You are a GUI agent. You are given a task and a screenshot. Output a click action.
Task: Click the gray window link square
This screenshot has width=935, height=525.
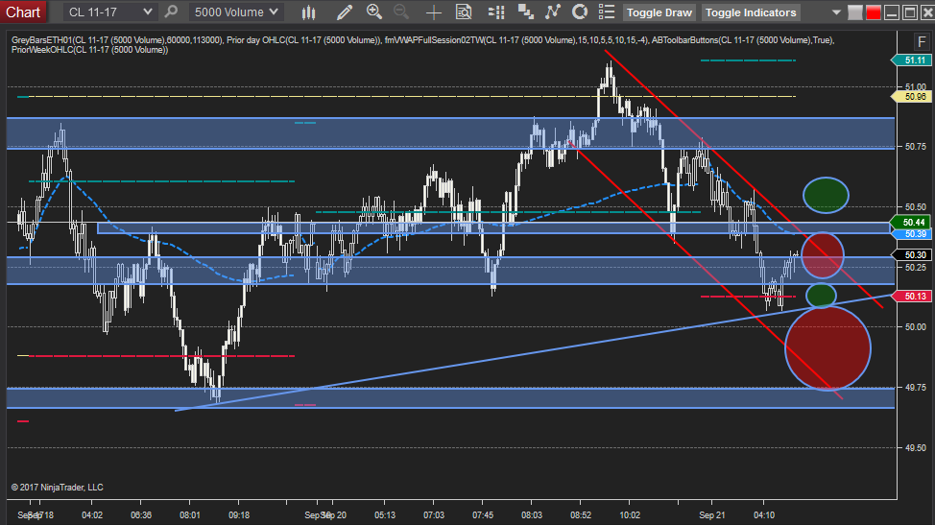855,12
